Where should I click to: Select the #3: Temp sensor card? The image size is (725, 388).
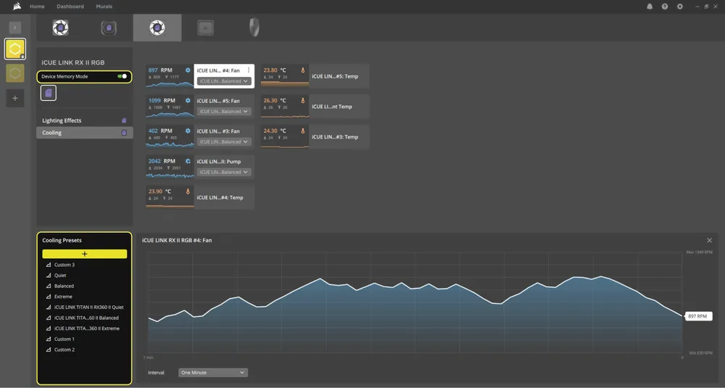(339, 137)
